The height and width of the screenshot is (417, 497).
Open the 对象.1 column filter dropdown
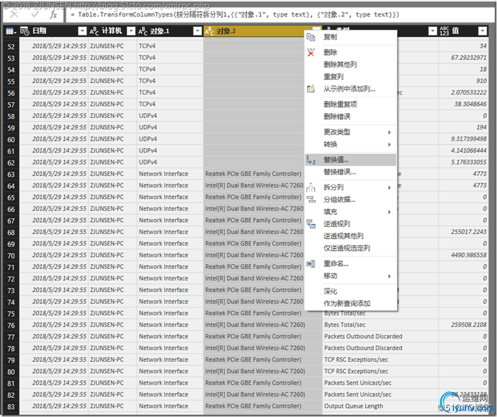point(198,31)
